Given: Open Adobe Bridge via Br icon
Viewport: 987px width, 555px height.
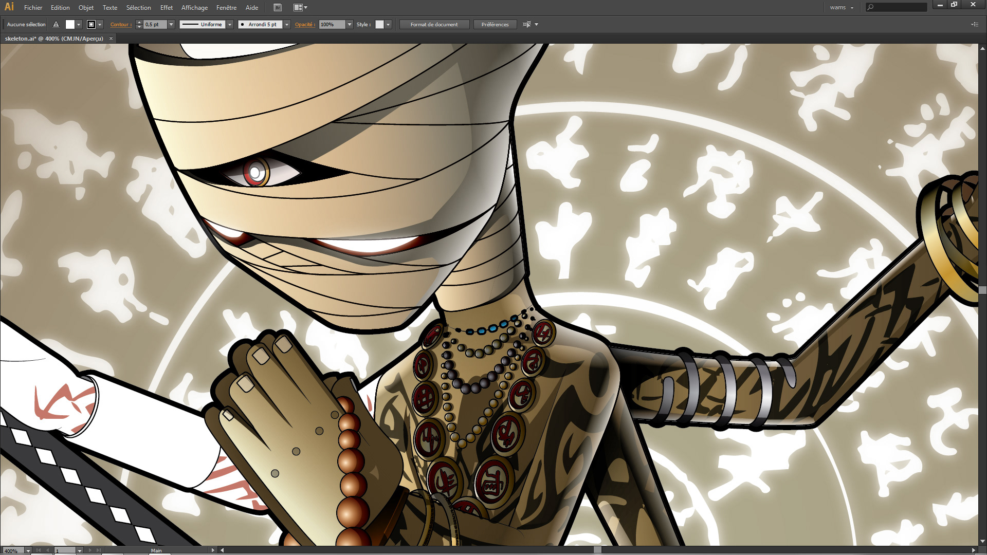Looking at the screenshot, I should tap(278, 8).
